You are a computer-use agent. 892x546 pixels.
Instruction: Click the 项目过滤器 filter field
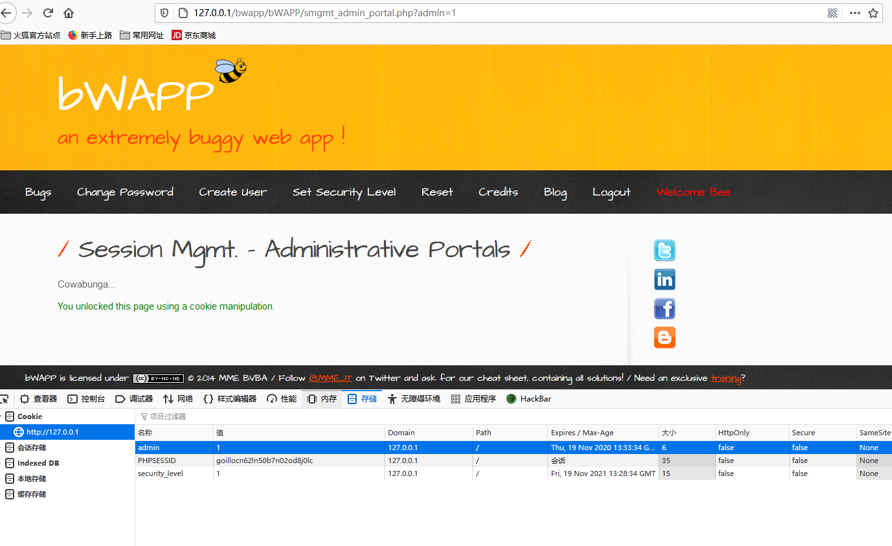[513, 416]
